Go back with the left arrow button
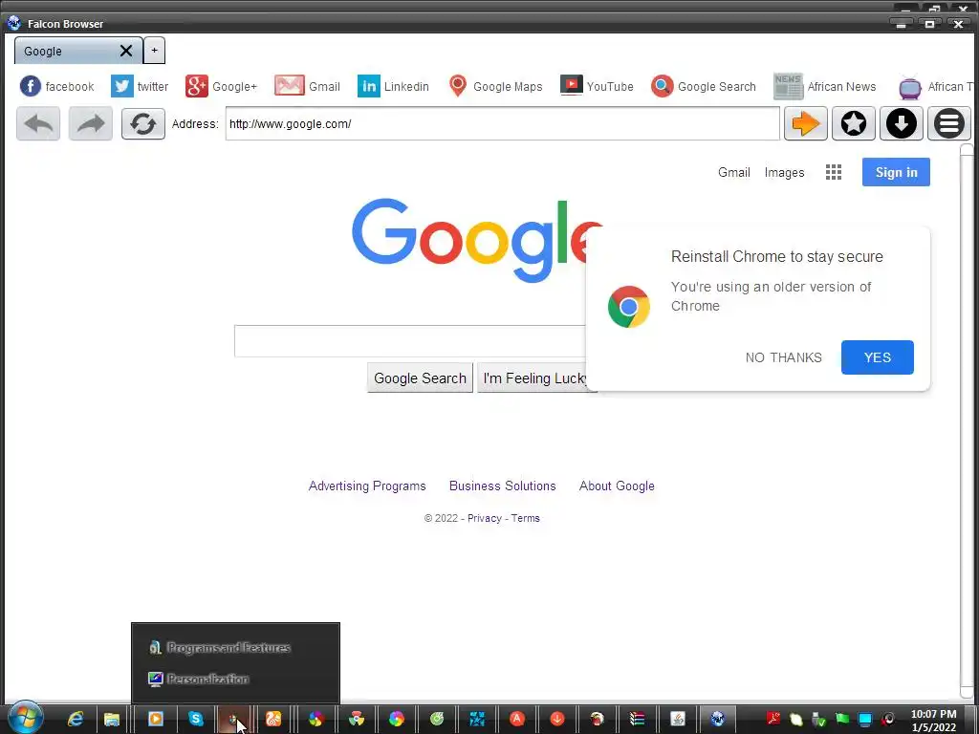The width and height of the screenshot is (979, 734). (38, 123)
